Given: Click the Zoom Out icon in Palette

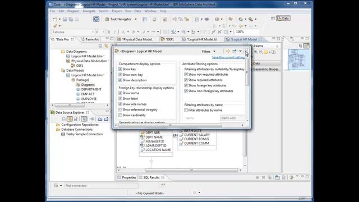Looking at the screenshot, I should click(261, 52).
